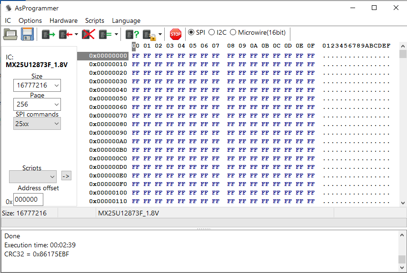Expand the SPI commands 25xx dropdown

pyautogui.click(x=37, y=123)
